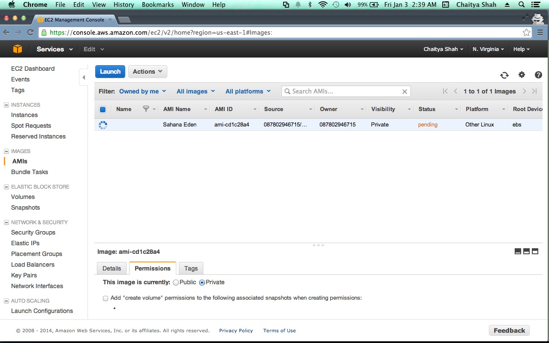Maximize the details pane with the rightmost layout icon
This screenshot has height=343, width=549.
click(x=535, y=251)
